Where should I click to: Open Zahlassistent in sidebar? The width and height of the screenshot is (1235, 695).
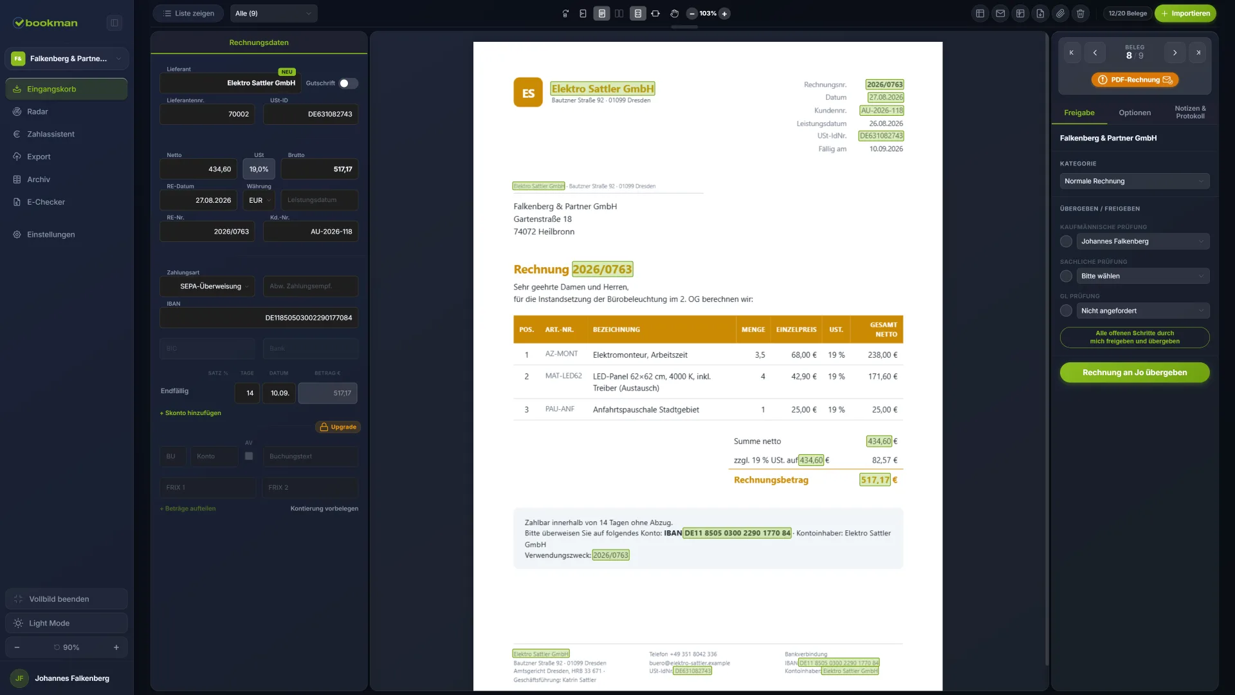pyautogui.click(x=66, y=134)
